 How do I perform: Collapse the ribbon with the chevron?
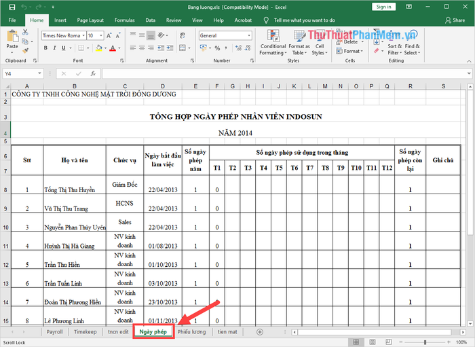click(x=469, y=61)
